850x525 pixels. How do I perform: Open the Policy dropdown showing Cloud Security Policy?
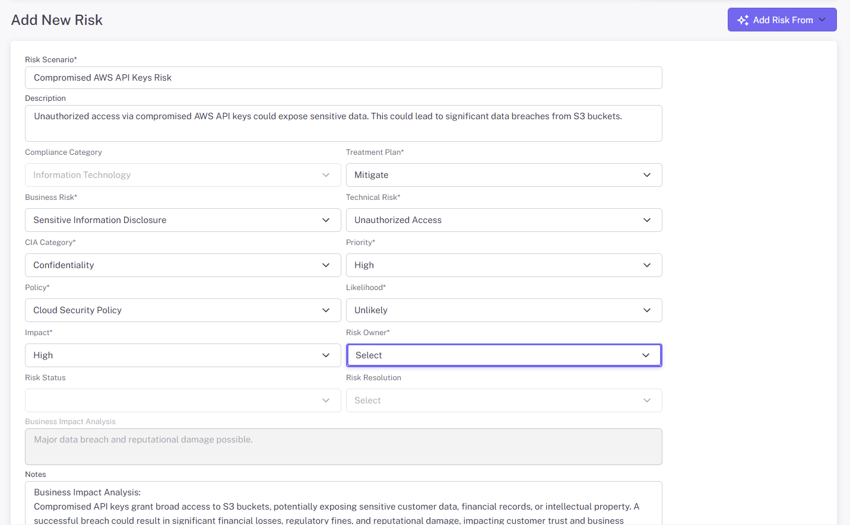183,310
